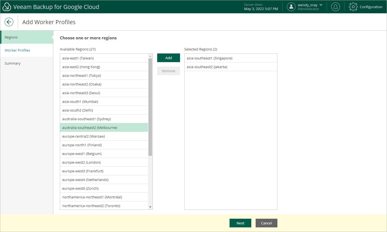This screenshot has width=387, height=232.
Task: Select europe-west1 (Belgium) region
Action: point(104,154)
